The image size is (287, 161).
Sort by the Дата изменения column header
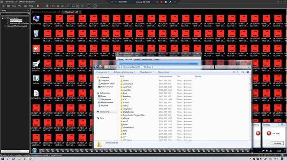tap(165, 76)
